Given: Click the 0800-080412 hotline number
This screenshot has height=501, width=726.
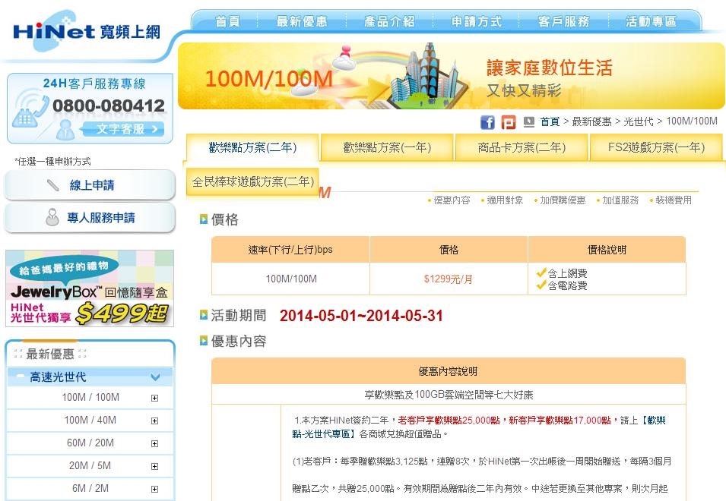Looking at the screenshot, I should pos(109,106).
